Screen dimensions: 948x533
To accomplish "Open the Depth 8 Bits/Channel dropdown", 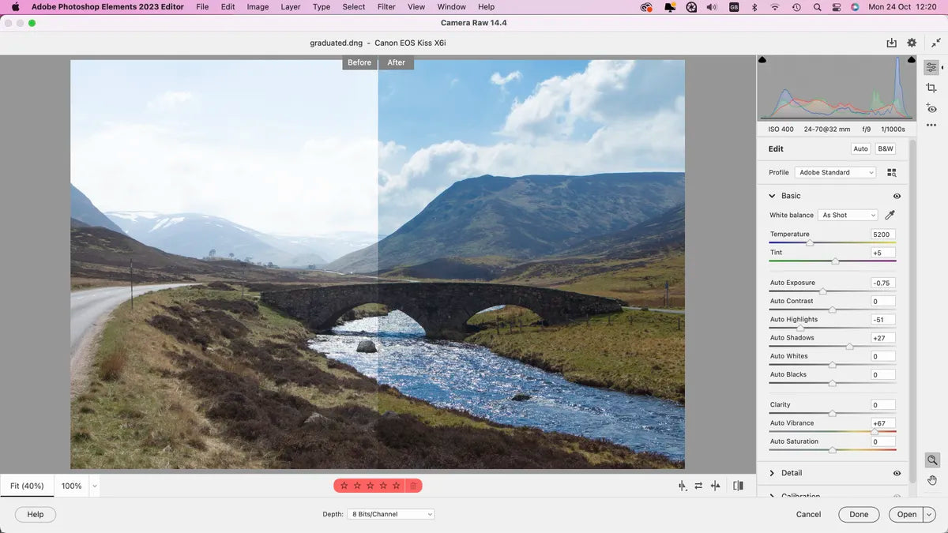I will click(x=390, y=514).
